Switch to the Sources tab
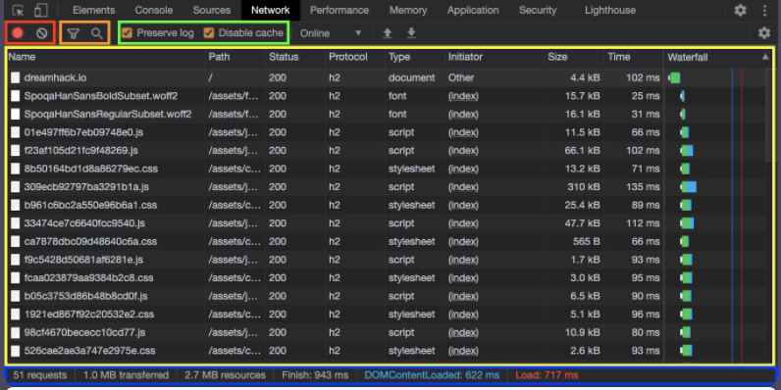Image resolution: width=781 pixels, height=390 pixels. 212,10
